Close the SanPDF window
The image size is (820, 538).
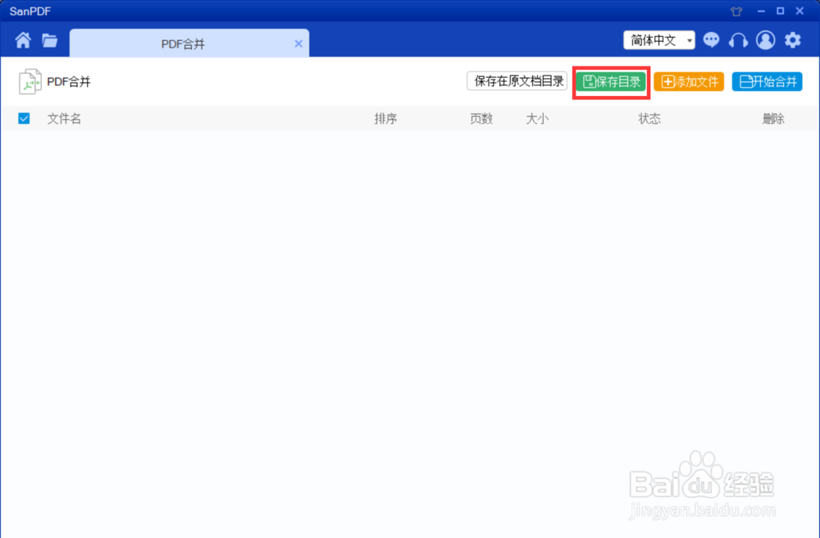(x=799, y=11)
